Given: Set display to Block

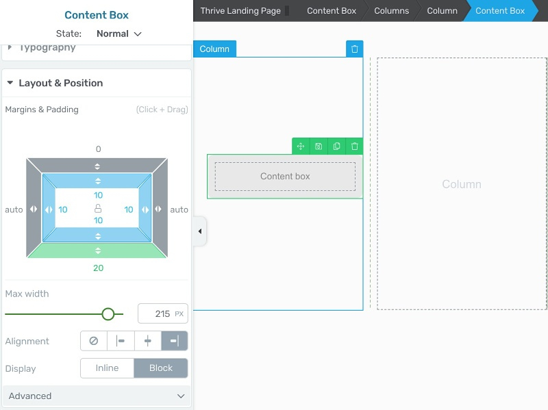Looking at the screenshot, I should [x=161, y=368].
